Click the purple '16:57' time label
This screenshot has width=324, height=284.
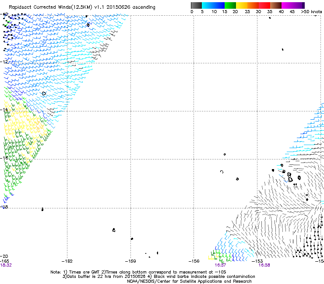pyautogui.click(x=220, y=265)
